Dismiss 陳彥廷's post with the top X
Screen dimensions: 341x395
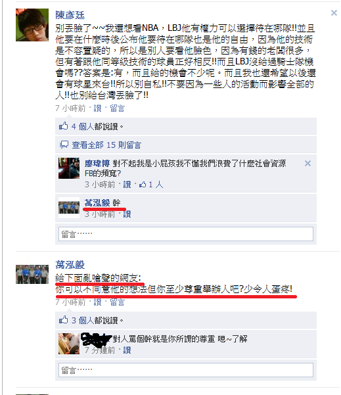tap(334, 13)
